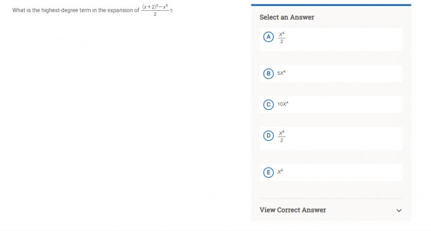Choose the 10x⁴ answer expression
This screenshot has width=431, height=231.
(283, 104)
